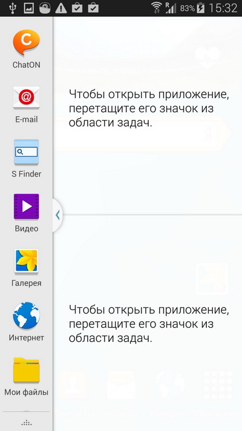Image resolution: width=242 pixels, height=431 pixels.
Task: Select the lower window pane hint text
Action: [x=149, y=324]
